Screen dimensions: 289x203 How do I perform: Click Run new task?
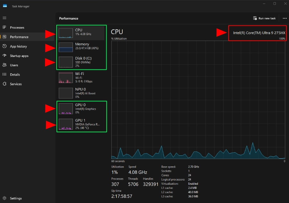264,18
